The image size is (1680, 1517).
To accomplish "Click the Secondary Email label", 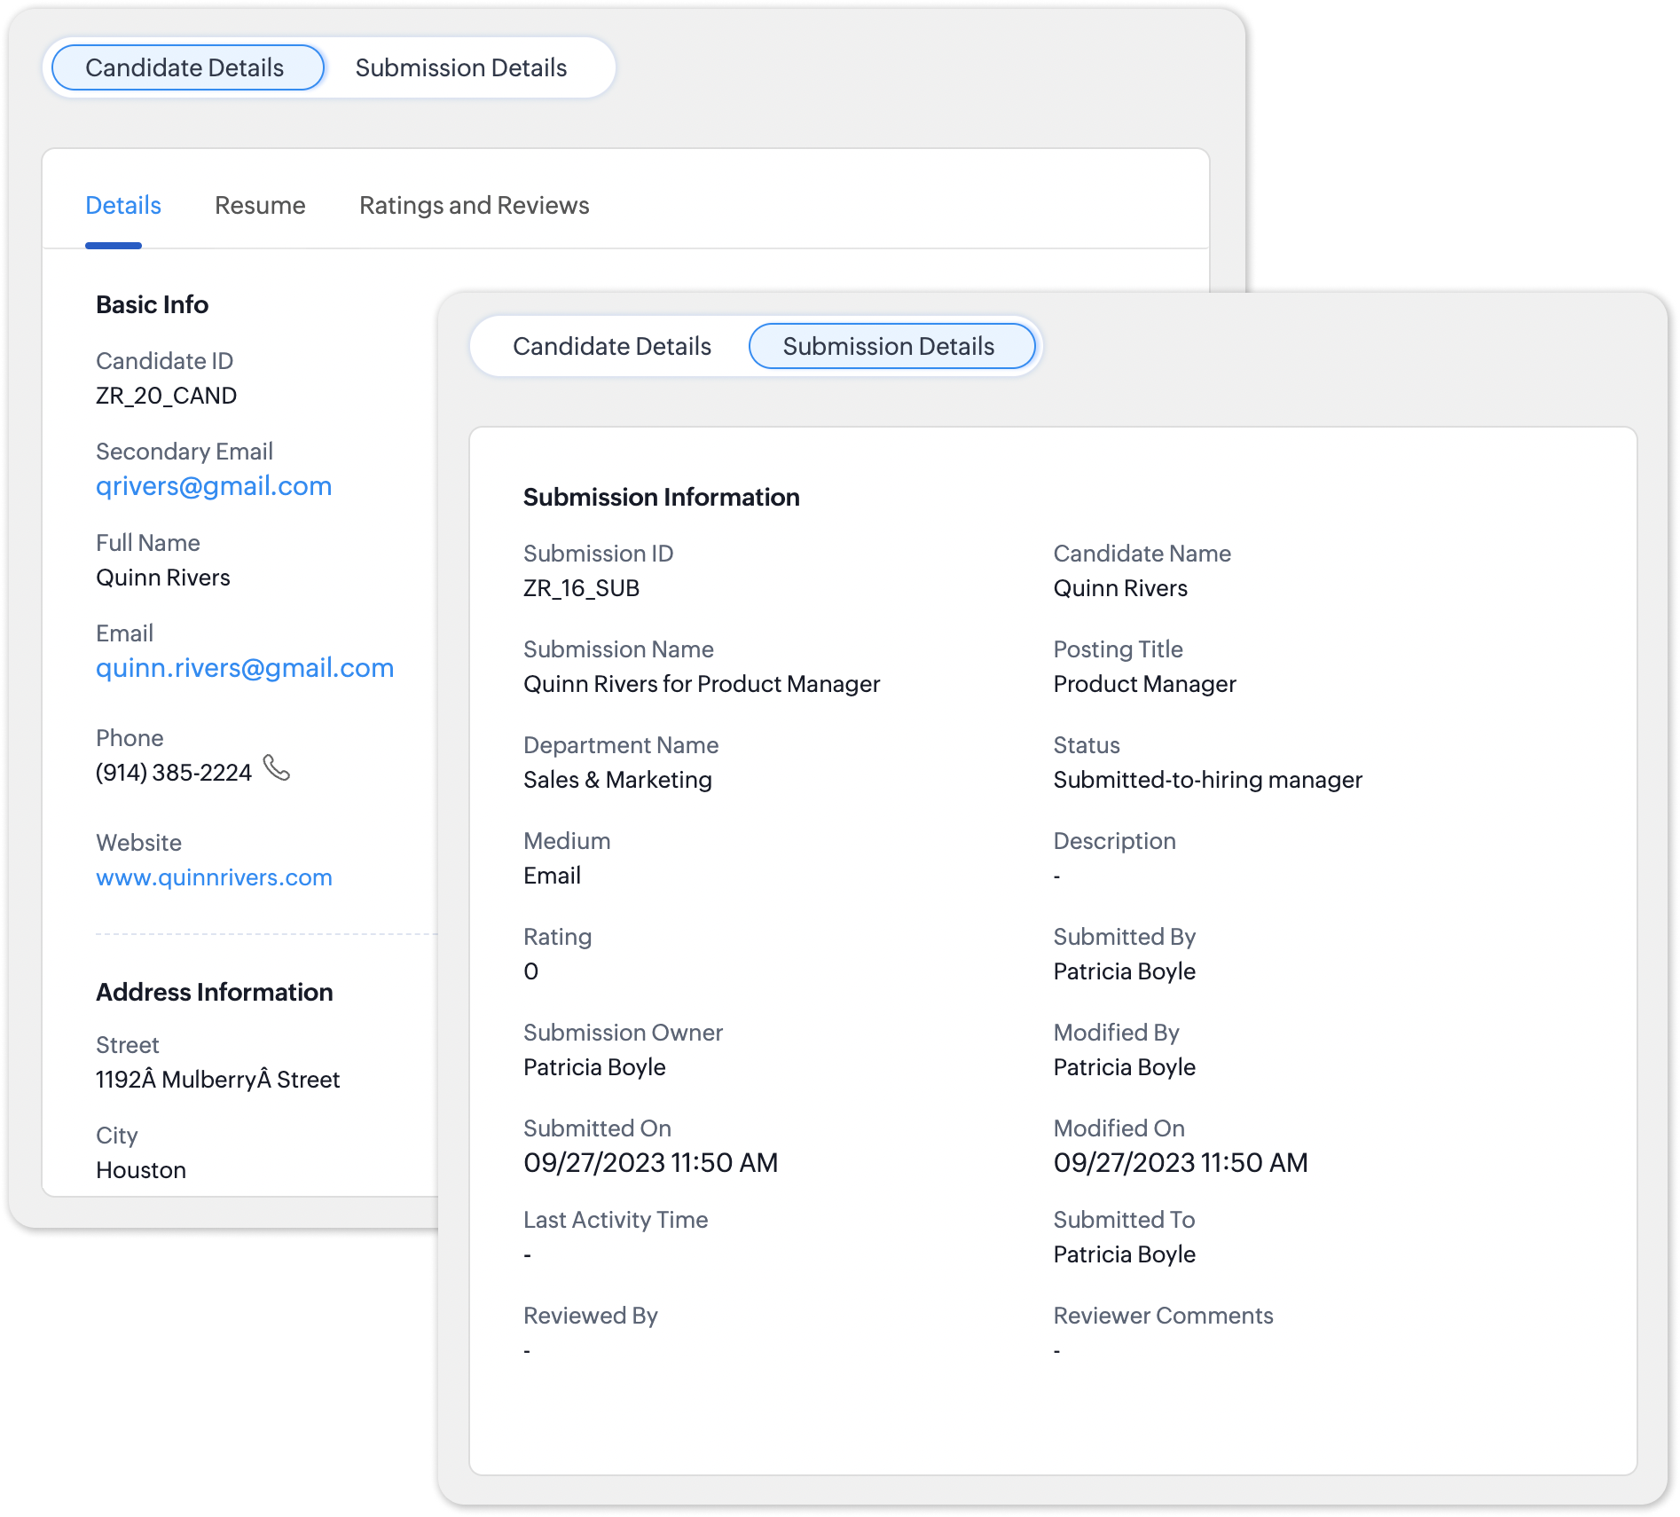I will 184,452.
